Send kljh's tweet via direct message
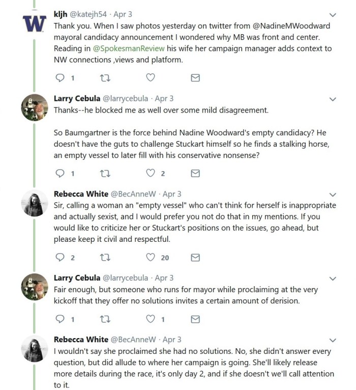This screenshot has width=356, height=390. pyautogui.click(x=195, y=78)
